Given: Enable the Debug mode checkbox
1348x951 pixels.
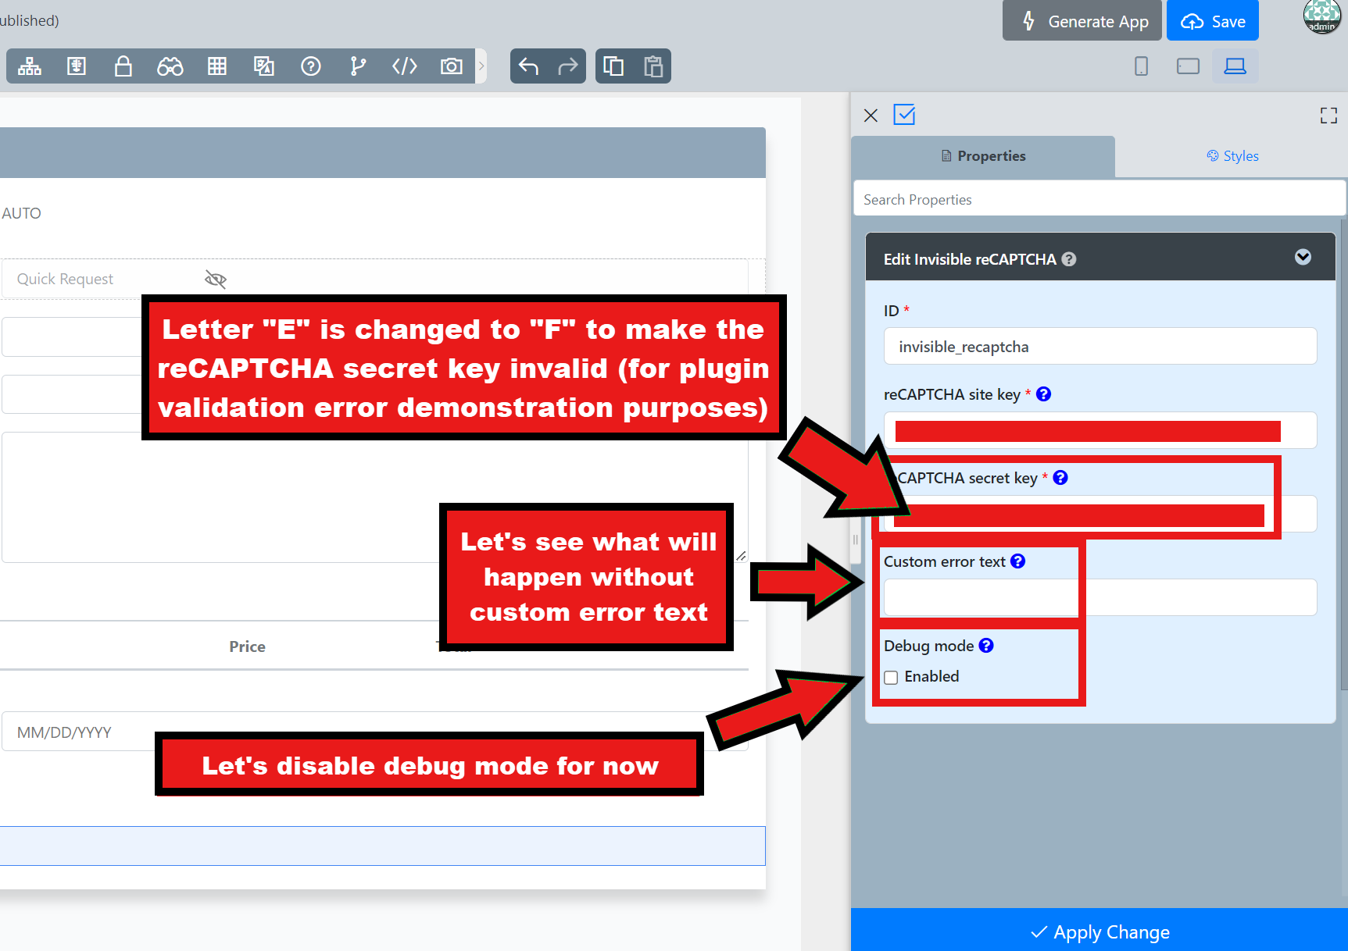Looking at the screenshot, I should tap(891, 677).
